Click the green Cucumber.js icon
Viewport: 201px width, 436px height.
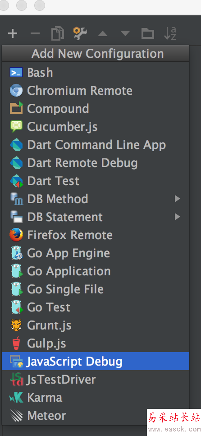[x=16, y=126]
